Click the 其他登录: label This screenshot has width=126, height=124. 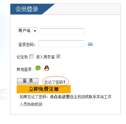tap(25, 69)
